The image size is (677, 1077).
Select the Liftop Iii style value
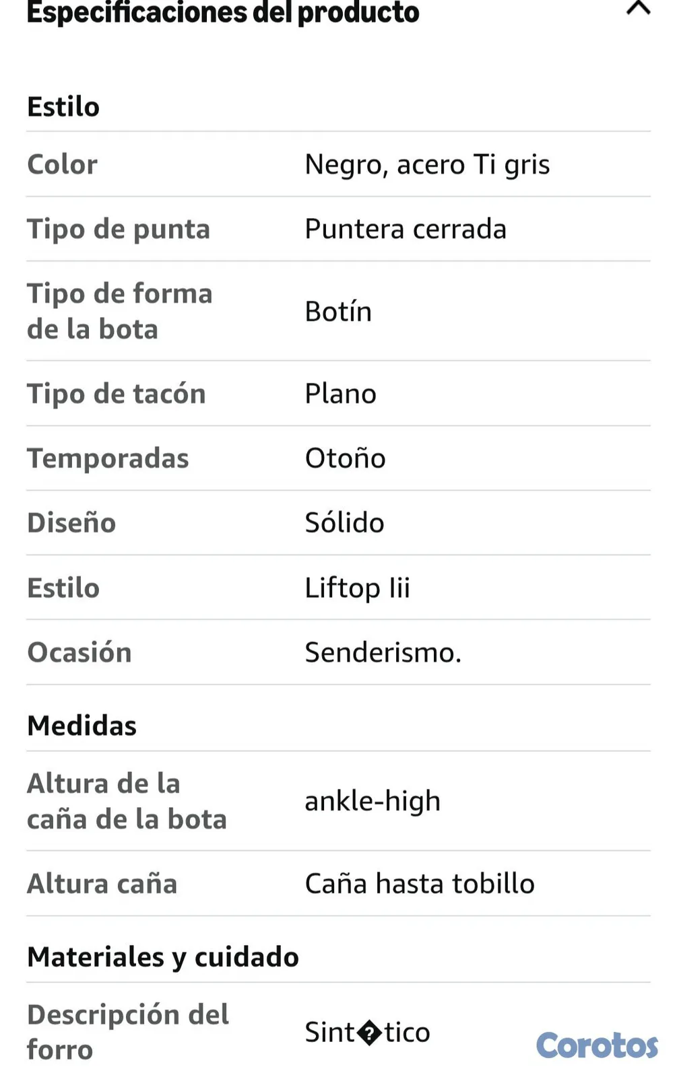coord(357,588)
